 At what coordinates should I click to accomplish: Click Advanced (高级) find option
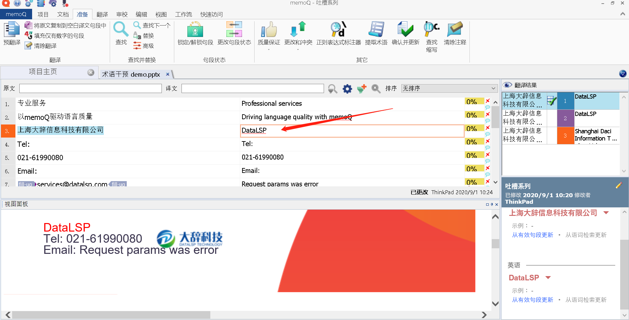coord(144,46)
